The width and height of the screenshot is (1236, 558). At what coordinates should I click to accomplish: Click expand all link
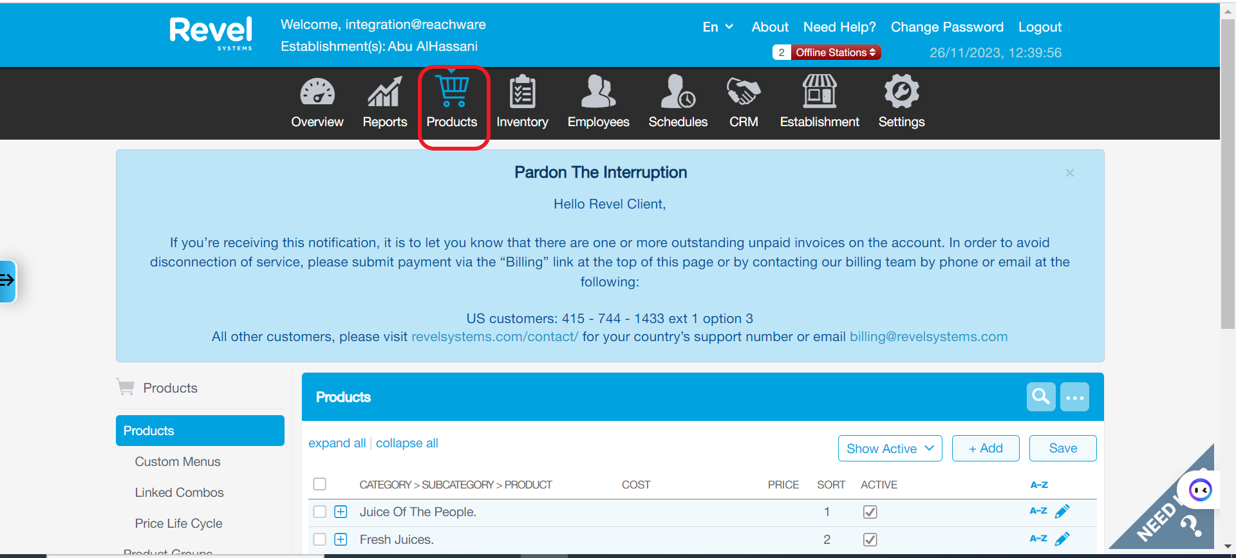pyautogui.click(x=337, y=443)
